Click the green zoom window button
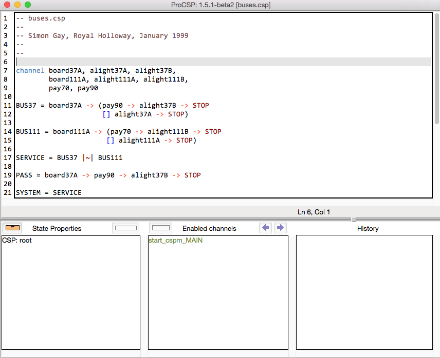Image resolution: width=440 pixels, height=358 pixels. click(28, 5)
